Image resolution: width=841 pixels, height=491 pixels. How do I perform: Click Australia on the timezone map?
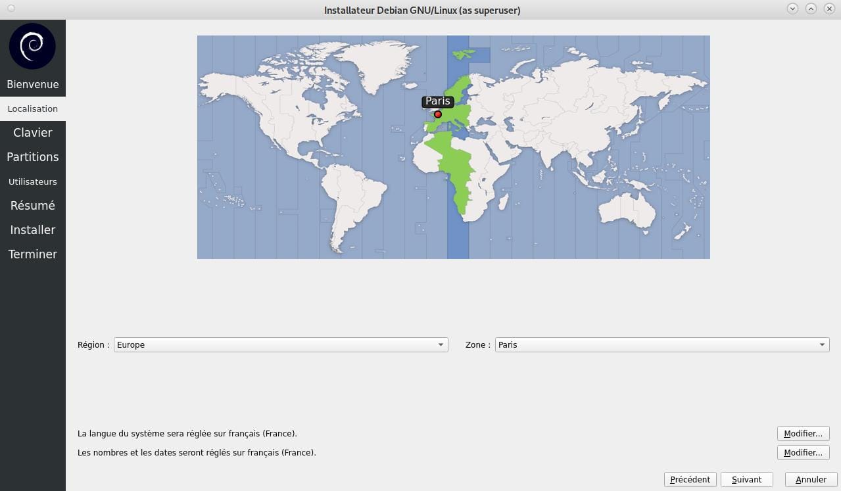628,210
